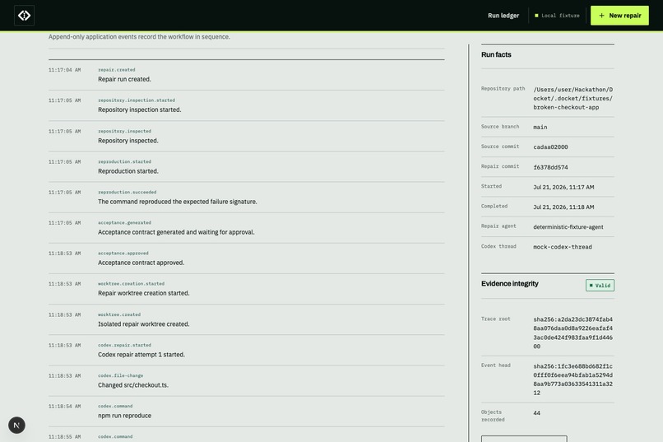Select the Trace root sha256 hash
Viewport: 663px width, 442px height.
573,333
